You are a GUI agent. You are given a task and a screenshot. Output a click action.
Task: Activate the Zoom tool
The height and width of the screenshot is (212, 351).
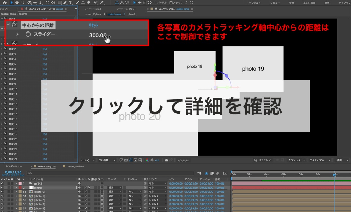22,3
